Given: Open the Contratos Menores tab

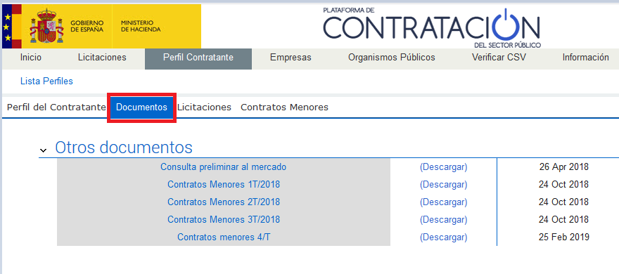Looking at the screenshot, I should tap(284, 107).
